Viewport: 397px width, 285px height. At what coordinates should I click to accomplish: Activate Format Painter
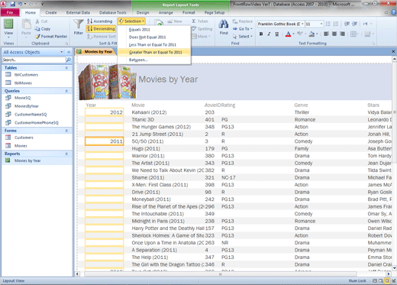[51, 37]
